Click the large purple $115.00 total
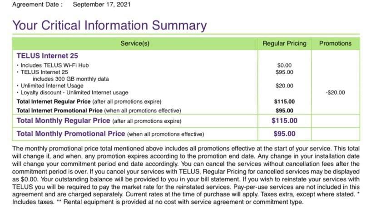Viewport: 376px width, 212px height. 284,120
